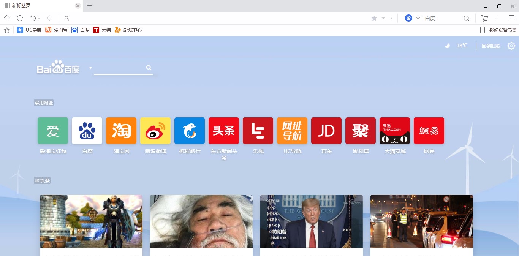Open the three-dot vertical menu
Viewport: 519px width, 256px height.
click(498, 18)
